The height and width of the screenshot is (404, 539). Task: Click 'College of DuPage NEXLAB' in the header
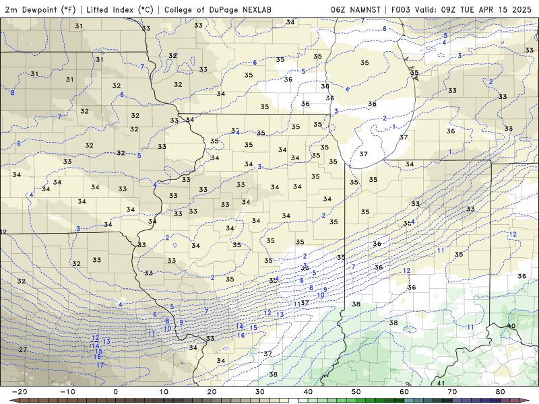pyautogui.click(x=218, y=9)
